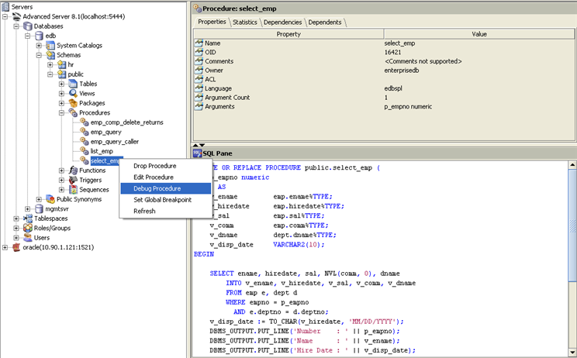This screenshot has height=358, width=577.
Task: Expand the mgmtsvr database node
Action: pyautogui.click(x=28, y=209)
